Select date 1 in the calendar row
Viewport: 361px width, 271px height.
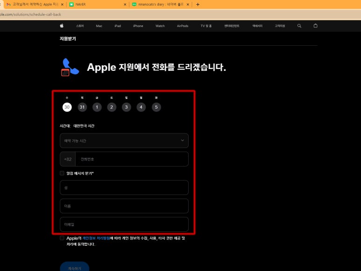point(97,107)
